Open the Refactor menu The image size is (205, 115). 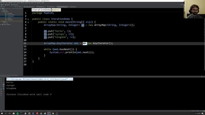pos(22,3)
